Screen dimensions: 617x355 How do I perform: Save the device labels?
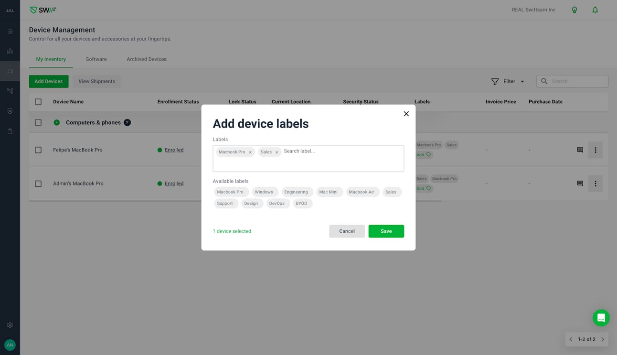tap(386, 231)
